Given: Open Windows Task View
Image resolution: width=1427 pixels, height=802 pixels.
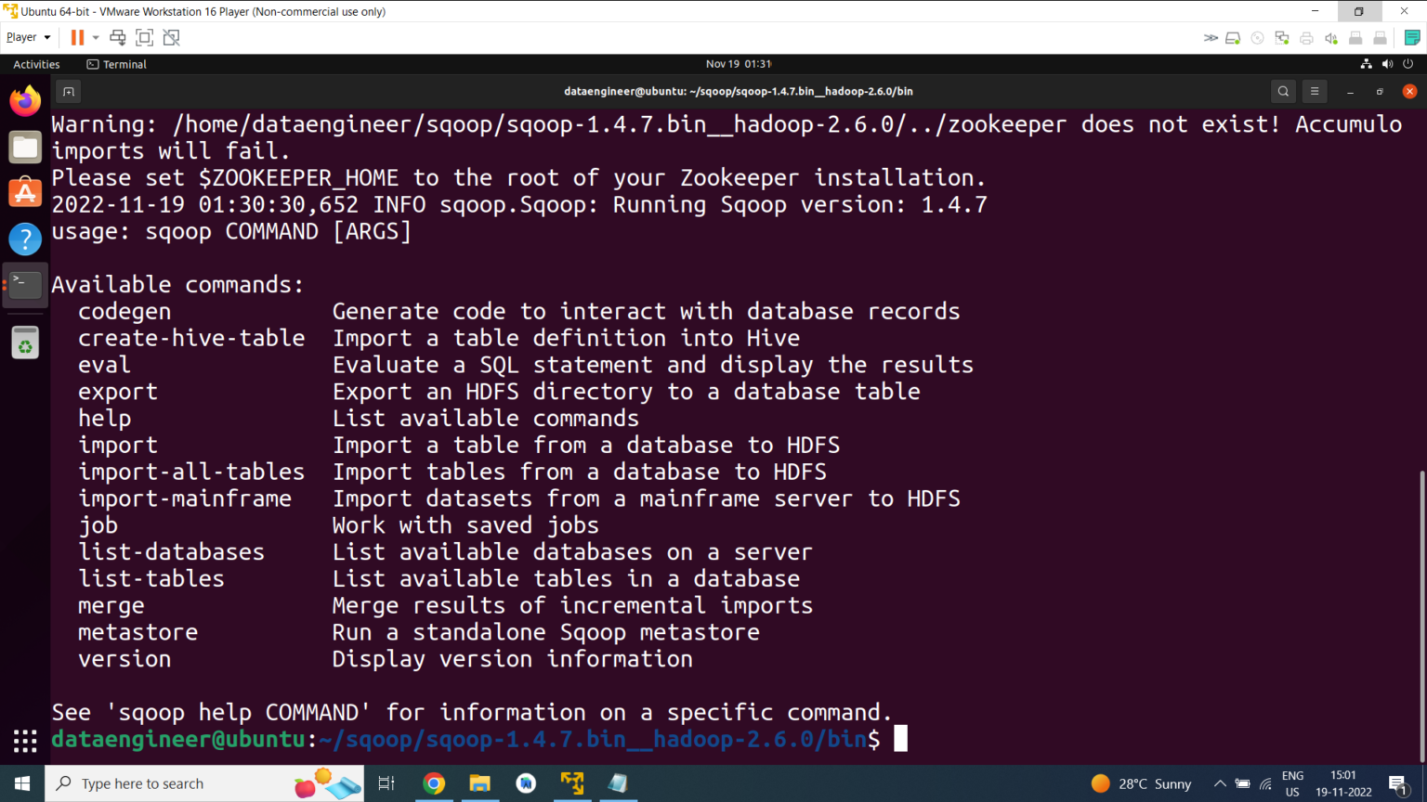Looking at the screenshot, I should (386, 783).
